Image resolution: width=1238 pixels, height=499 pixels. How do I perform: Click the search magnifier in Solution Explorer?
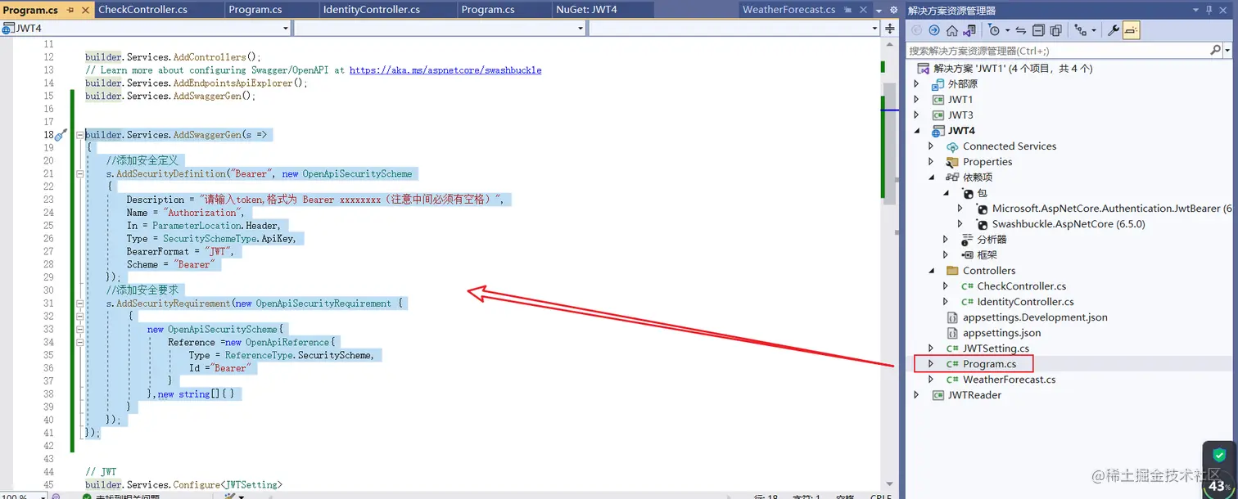click(x=1215, y=51)
